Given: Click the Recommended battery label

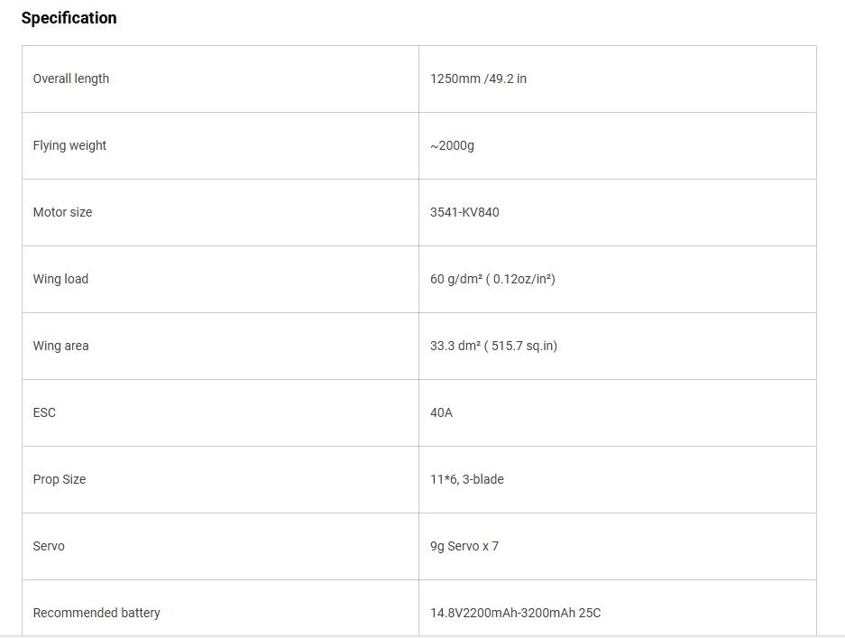Looking at the screenshot, I should (96, 613).
